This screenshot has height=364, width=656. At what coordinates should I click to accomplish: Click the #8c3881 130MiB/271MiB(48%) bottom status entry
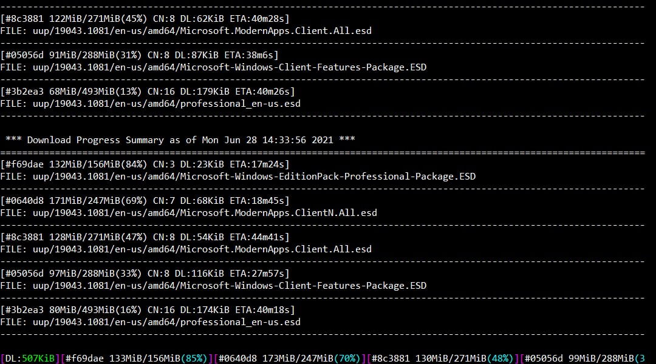443,359
